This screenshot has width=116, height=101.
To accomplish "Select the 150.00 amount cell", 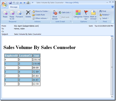I will 36,64.
